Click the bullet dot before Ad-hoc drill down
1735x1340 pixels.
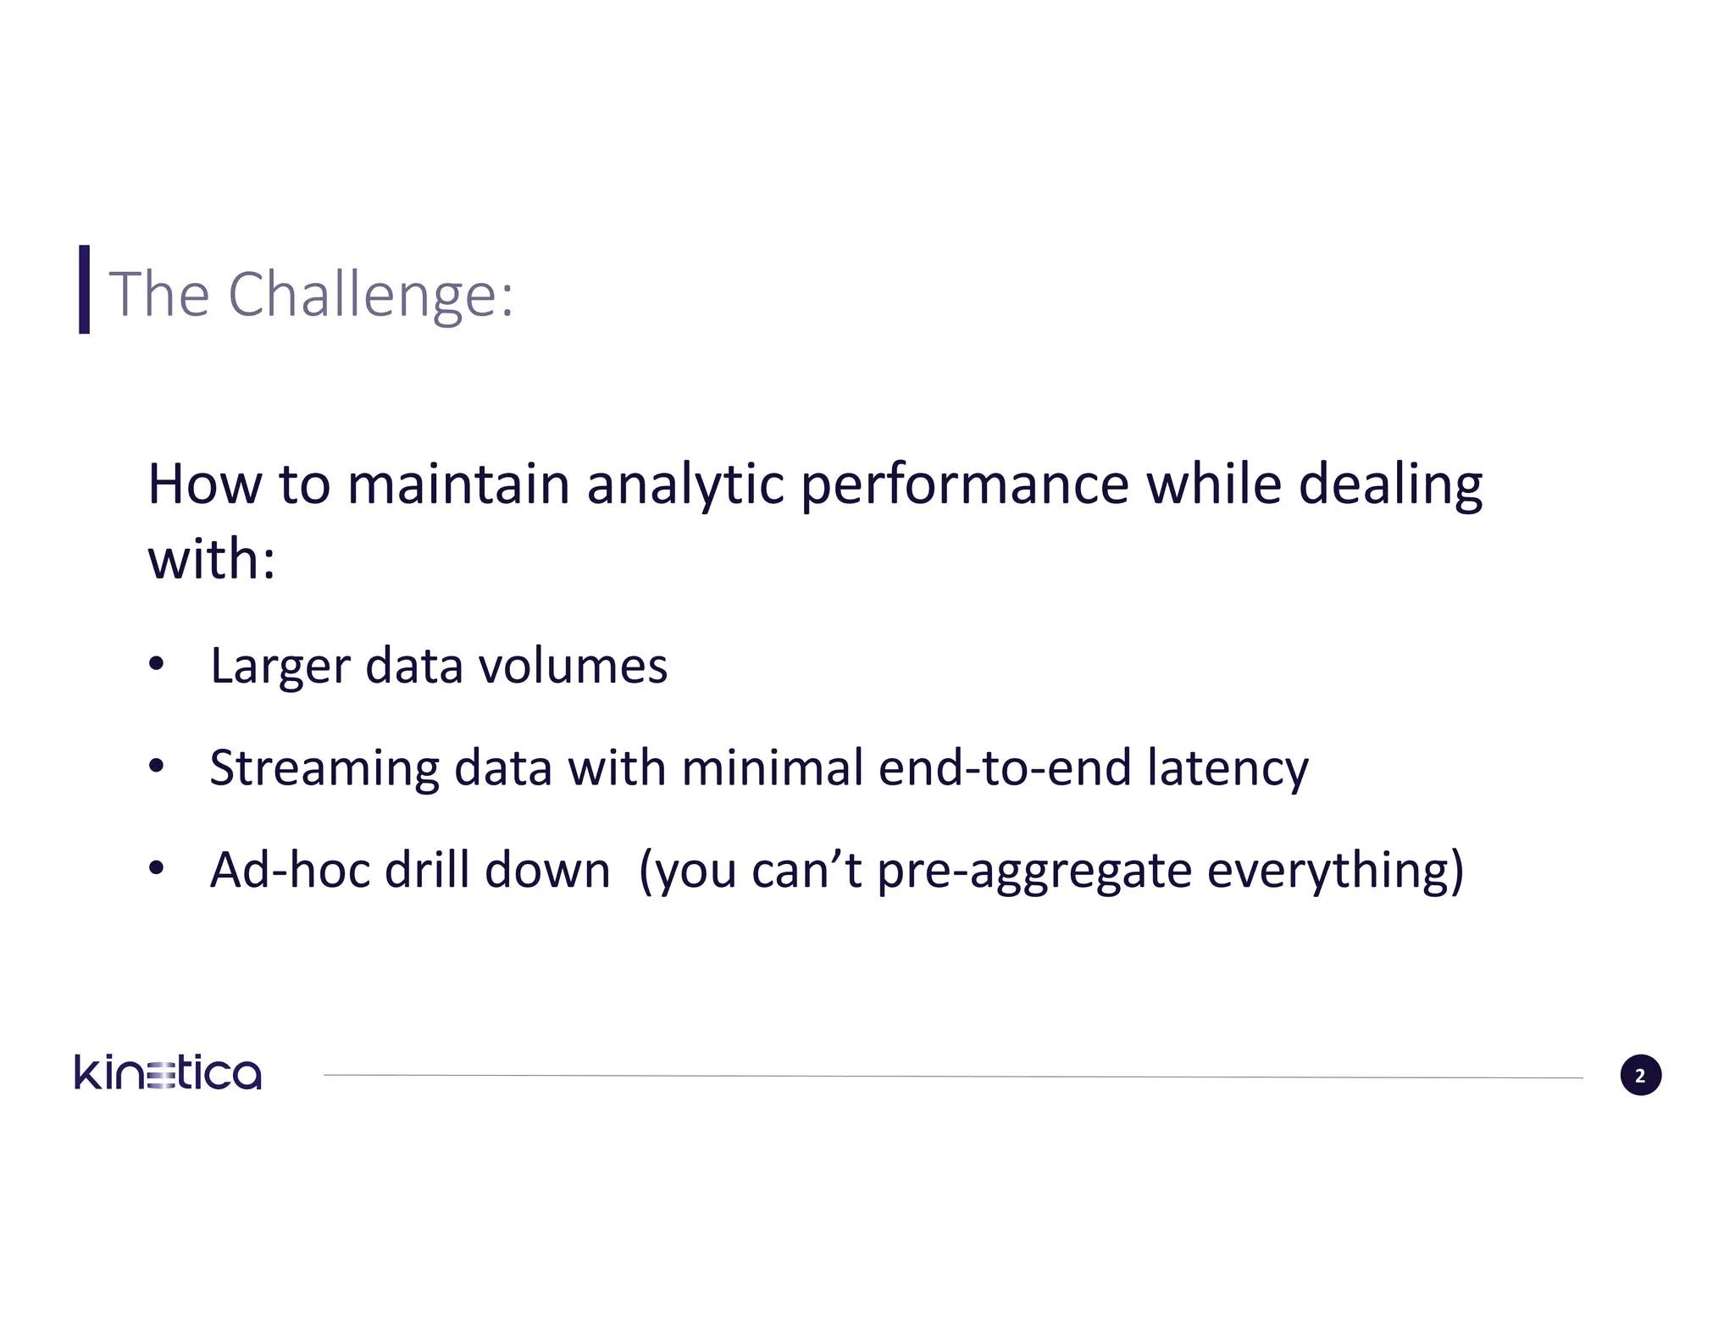pos(156,868)
